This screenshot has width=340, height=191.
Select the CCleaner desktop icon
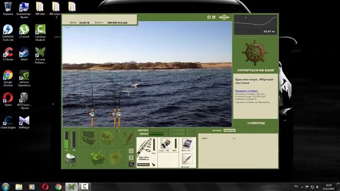point(8,54)
